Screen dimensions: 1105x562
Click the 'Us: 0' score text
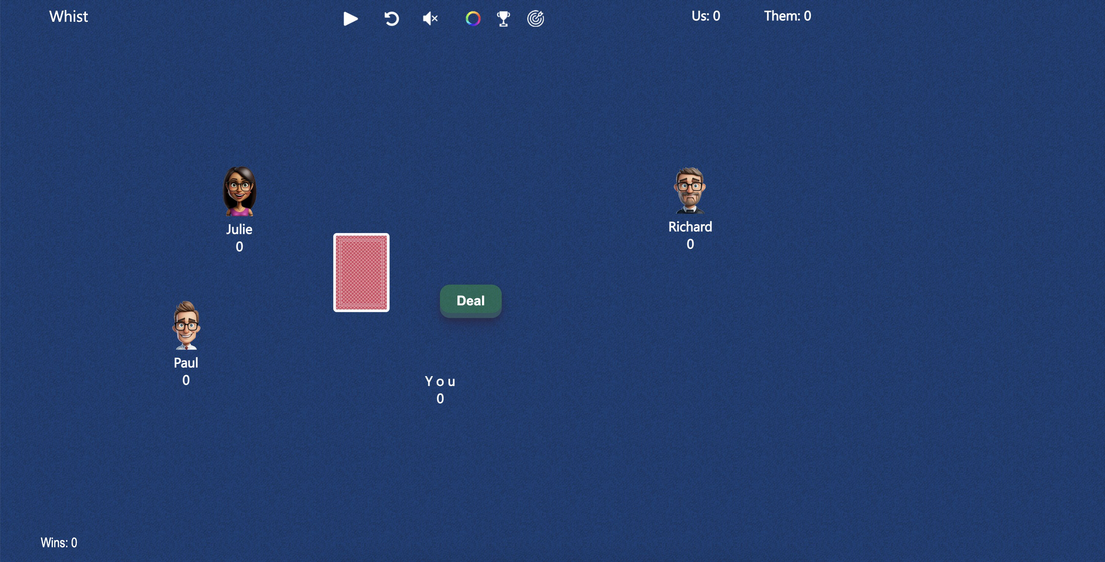tap(706, 16)
